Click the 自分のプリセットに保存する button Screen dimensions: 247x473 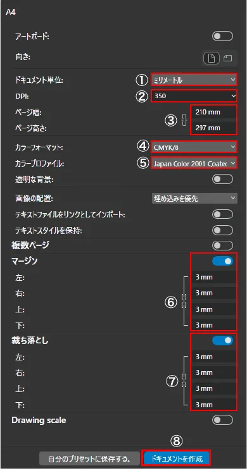point(89,459)
